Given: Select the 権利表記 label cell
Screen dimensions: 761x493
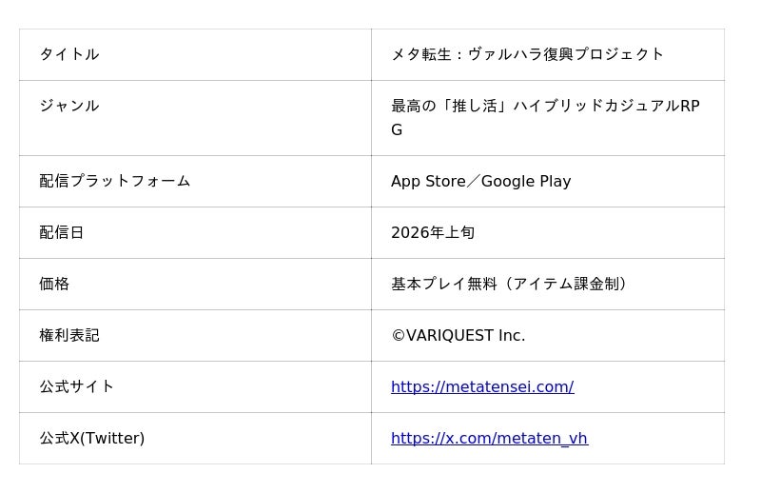Looking at the screenshot, I should click(69, 335).
